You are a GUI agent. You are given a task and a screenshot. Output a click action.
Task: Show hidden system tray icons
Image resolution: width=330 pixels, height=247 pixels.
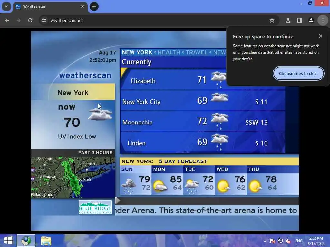[x=265, y=241]
